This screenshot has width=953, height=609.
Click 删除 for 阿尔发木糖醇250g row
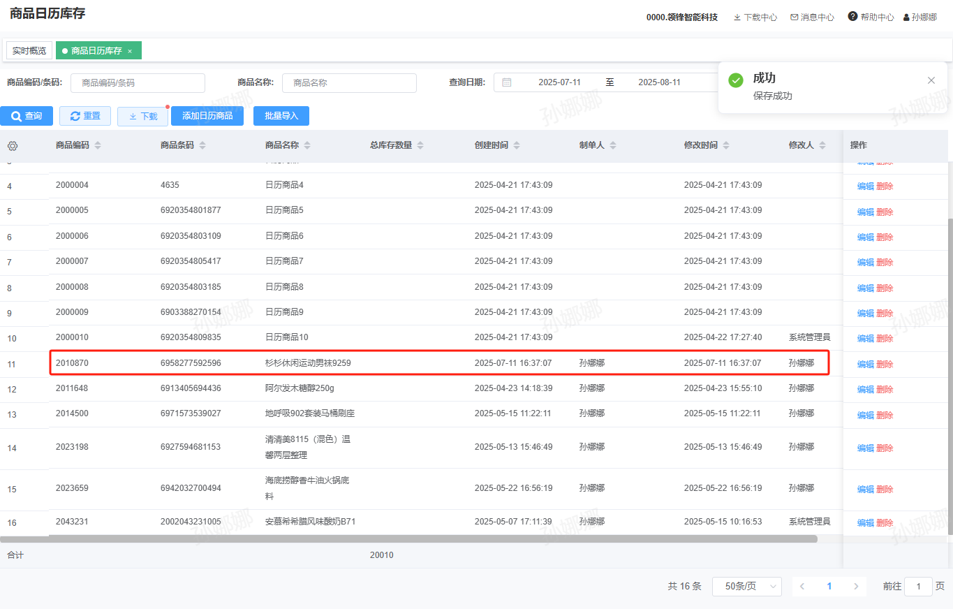[x=885, y=390]
